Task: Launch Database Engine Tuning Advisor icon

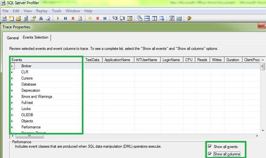Action: 172,18
